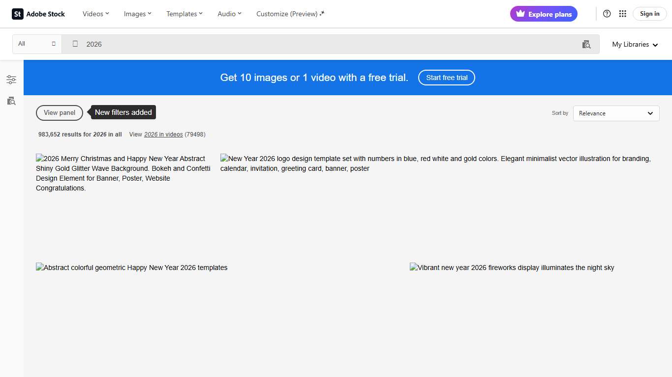Open the Audio dropdown menu
672x377 pixels.
click(x=229, y=14)
